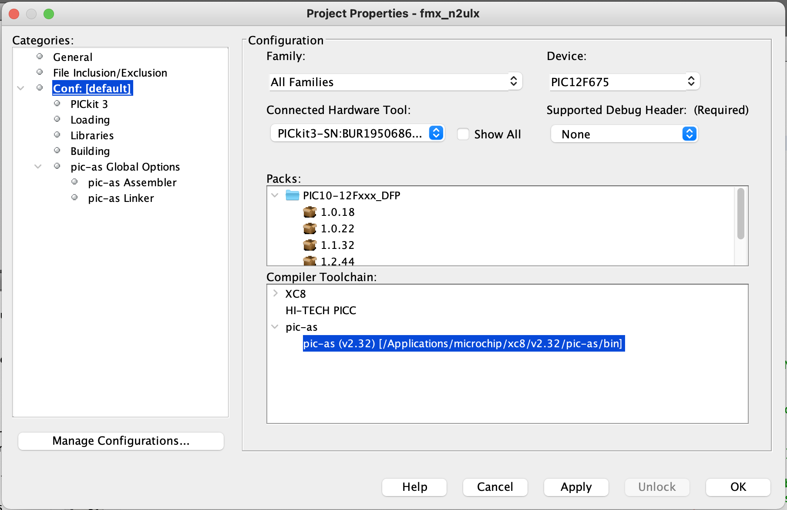This screenshot has height=510, width=787.
Task: Expand the XC8 compiler toolchain node
Action: point(275,293)
